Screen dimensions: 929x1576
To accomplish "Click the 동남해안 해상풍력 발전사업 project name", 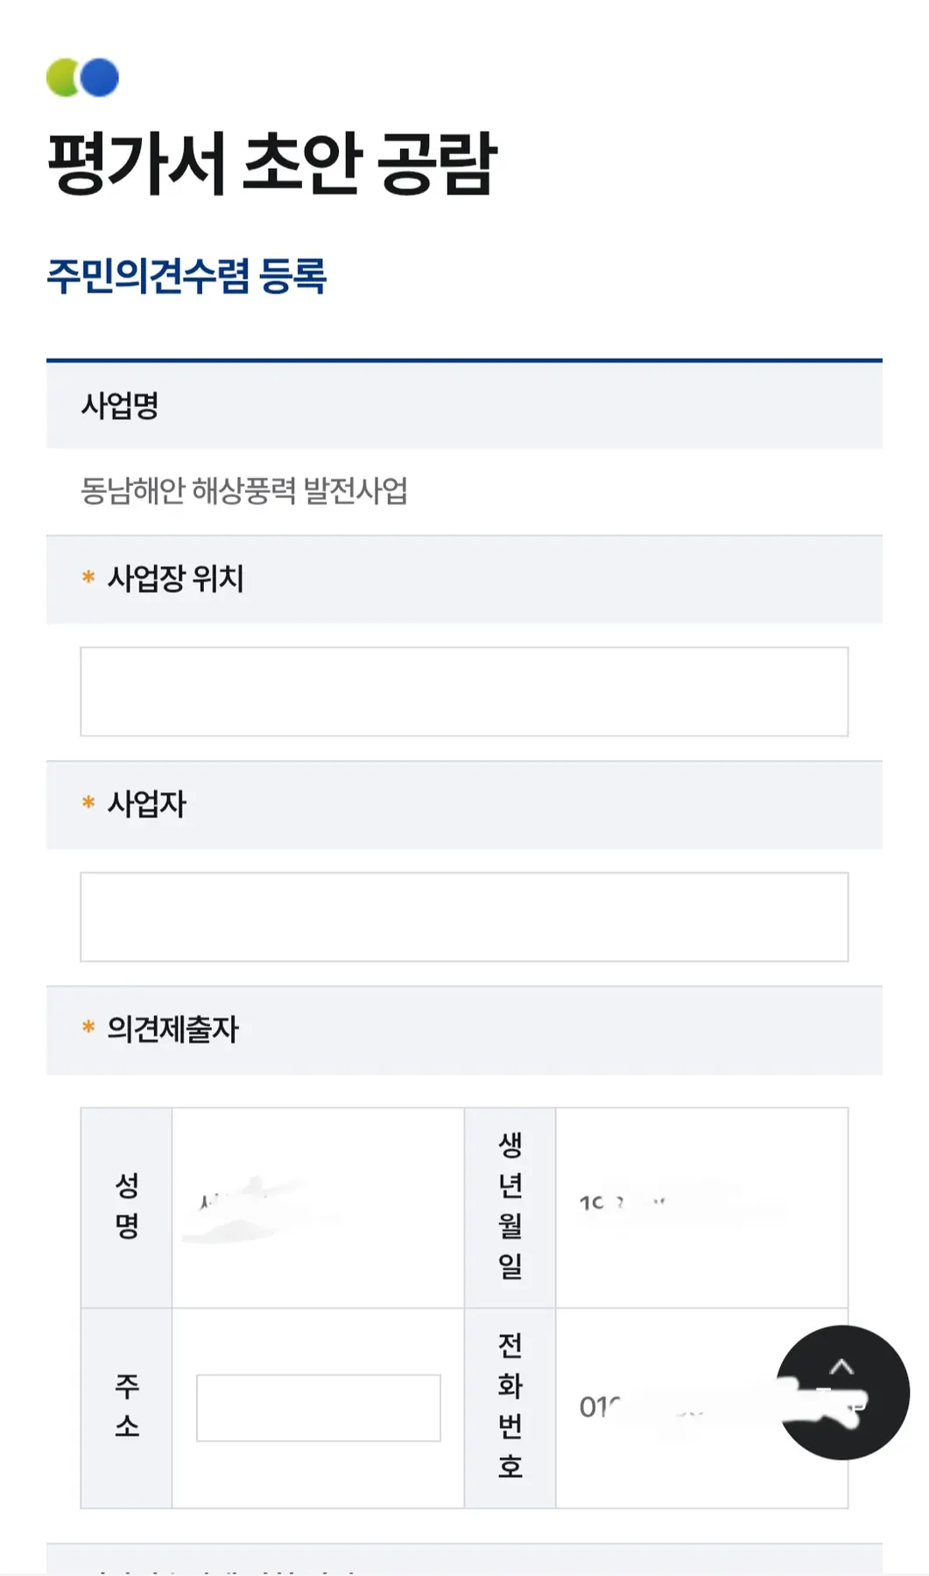I will coord(244,491).
